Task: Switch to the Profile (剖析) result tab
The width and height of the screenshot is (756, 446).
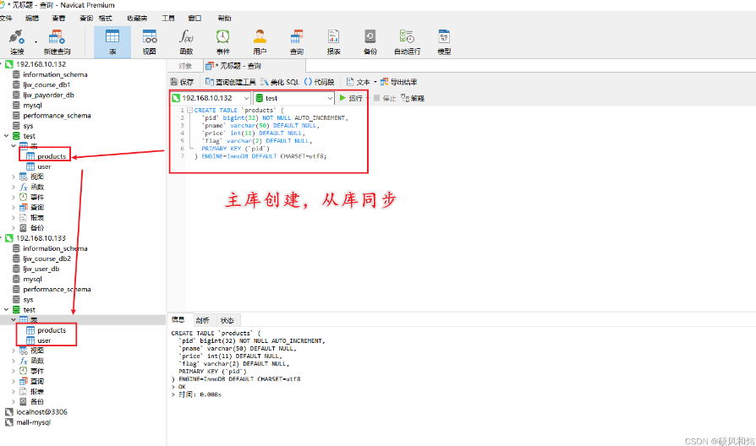Action: pyautogui.click(x=202, y=320)
